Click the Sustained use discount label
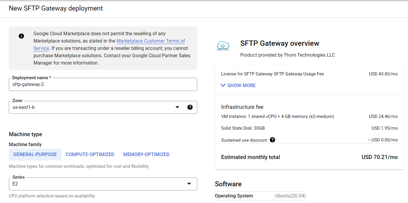Viewport: 408px width, 203px height. [x=244, y=140]
